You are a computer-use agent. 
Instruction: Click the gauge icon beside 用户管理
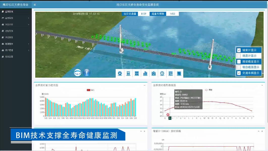point(3,50)
